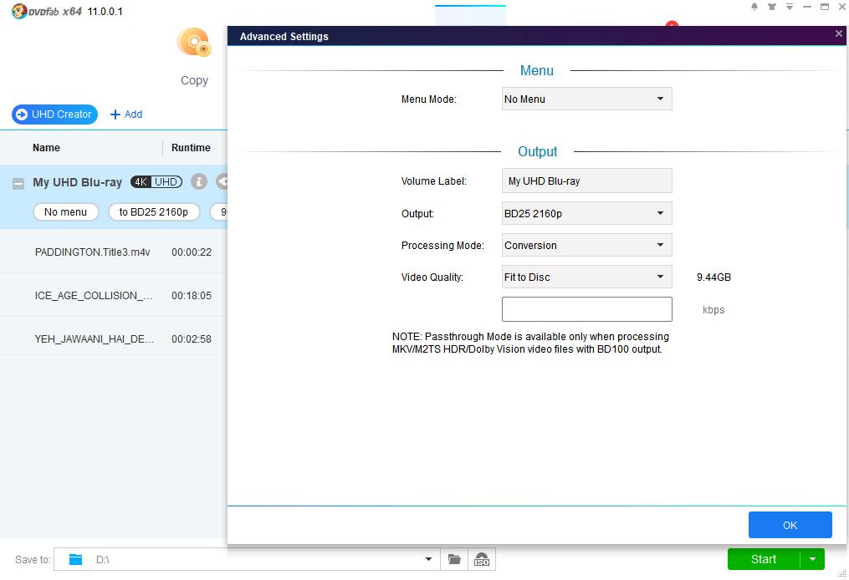The image size is (849, 580).
Task: Click the Output section heading
Action: pyautogui.click(x=537, y=152)
